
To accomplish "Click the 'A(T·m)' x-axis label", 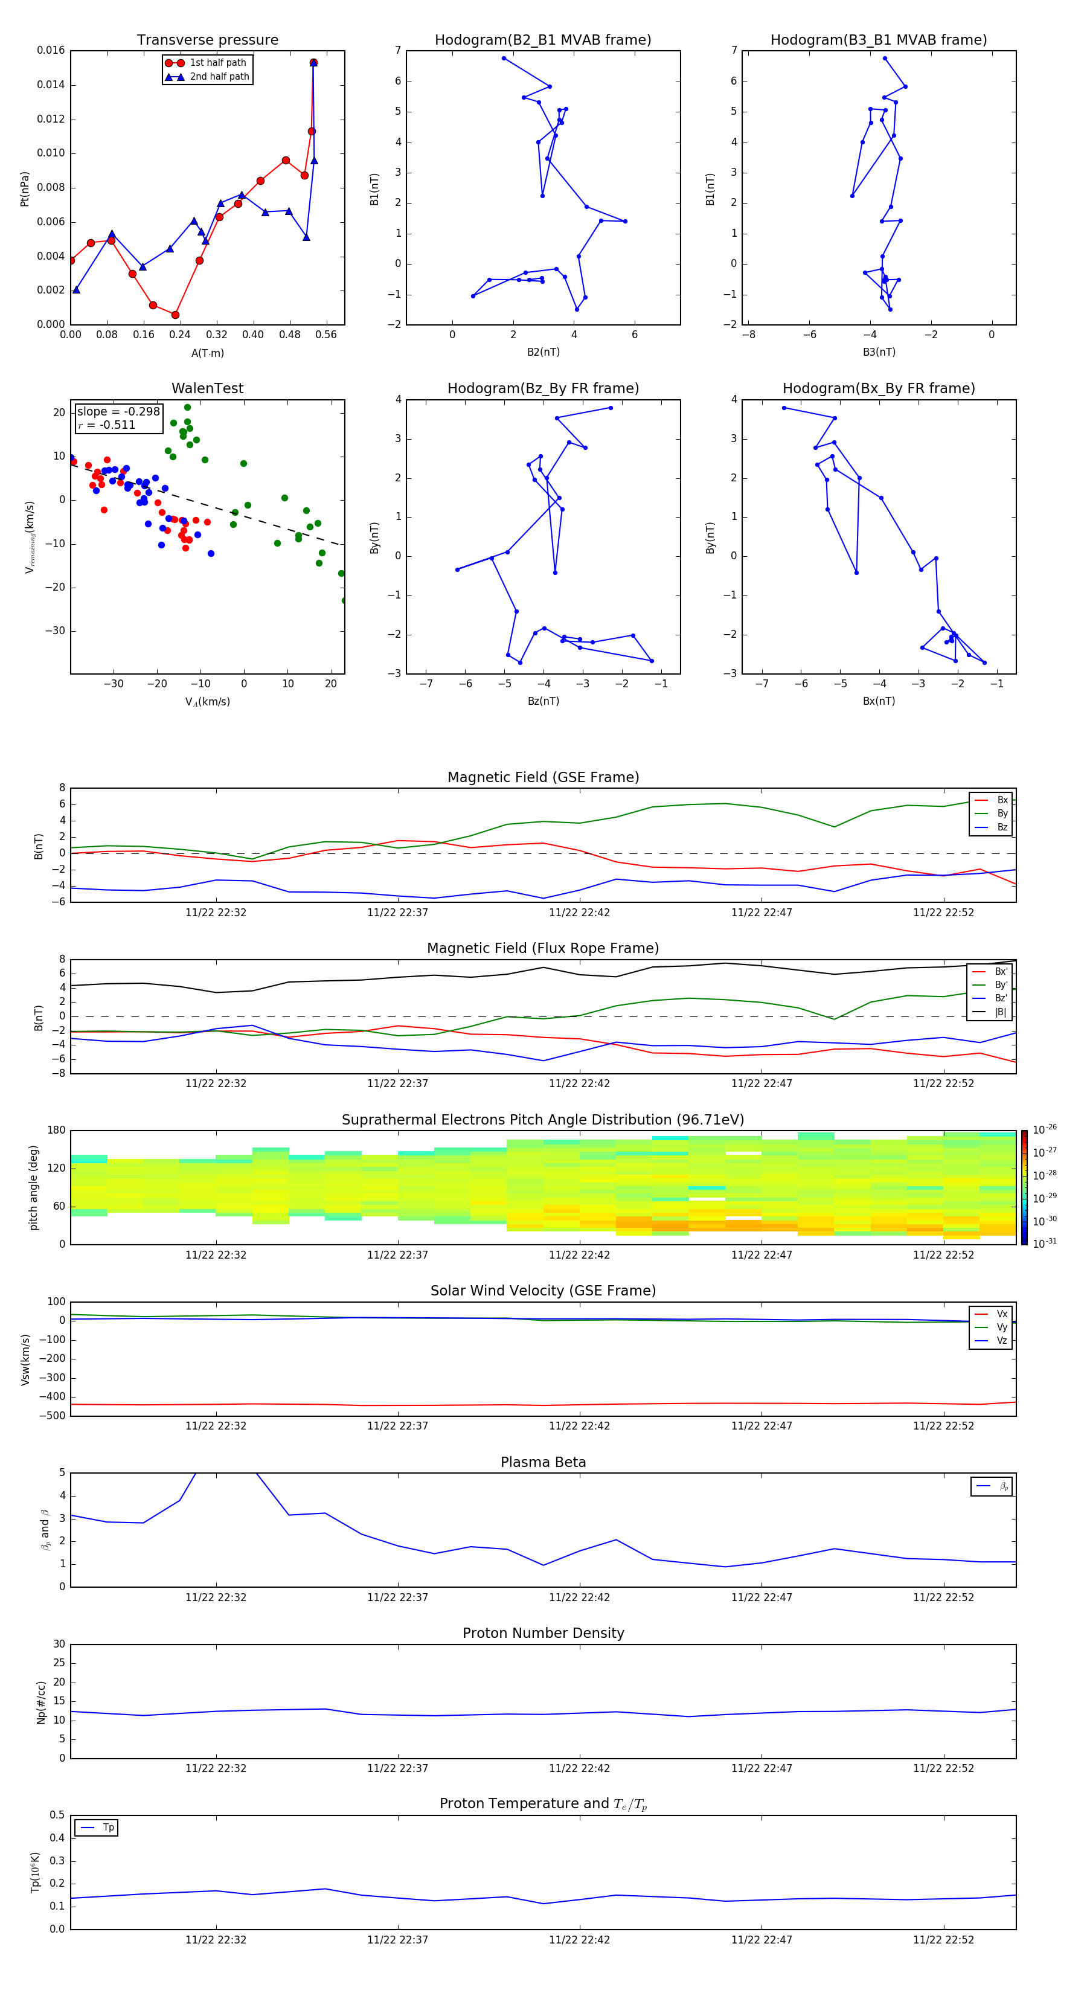I will tap(207, 353).
